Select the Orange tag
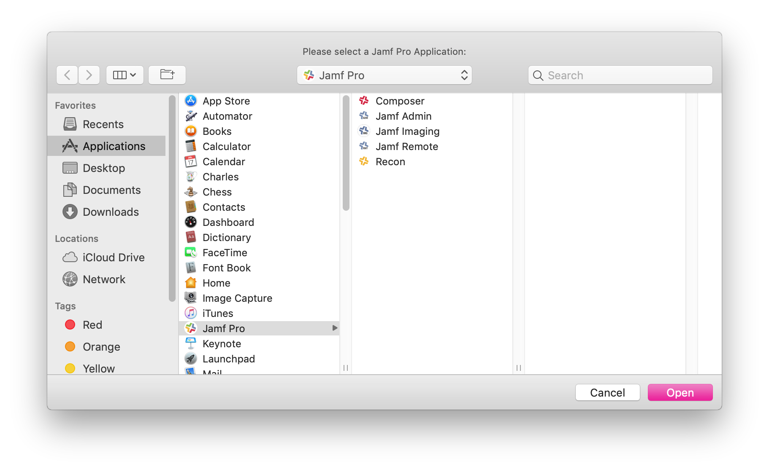The height and width of the screenshot is (472, 769). 106,347
